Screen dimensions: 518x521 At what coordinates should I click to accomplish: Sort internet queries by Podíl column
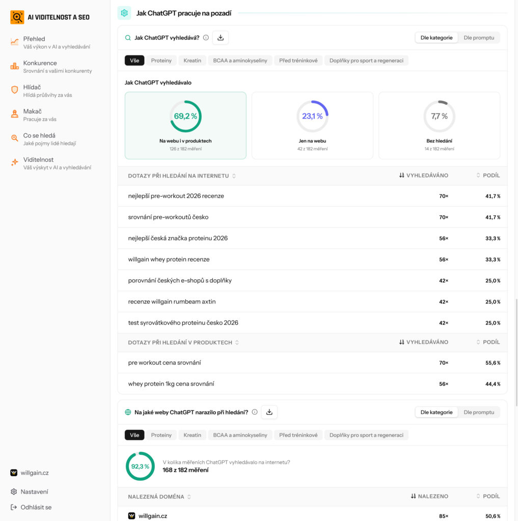488,176
